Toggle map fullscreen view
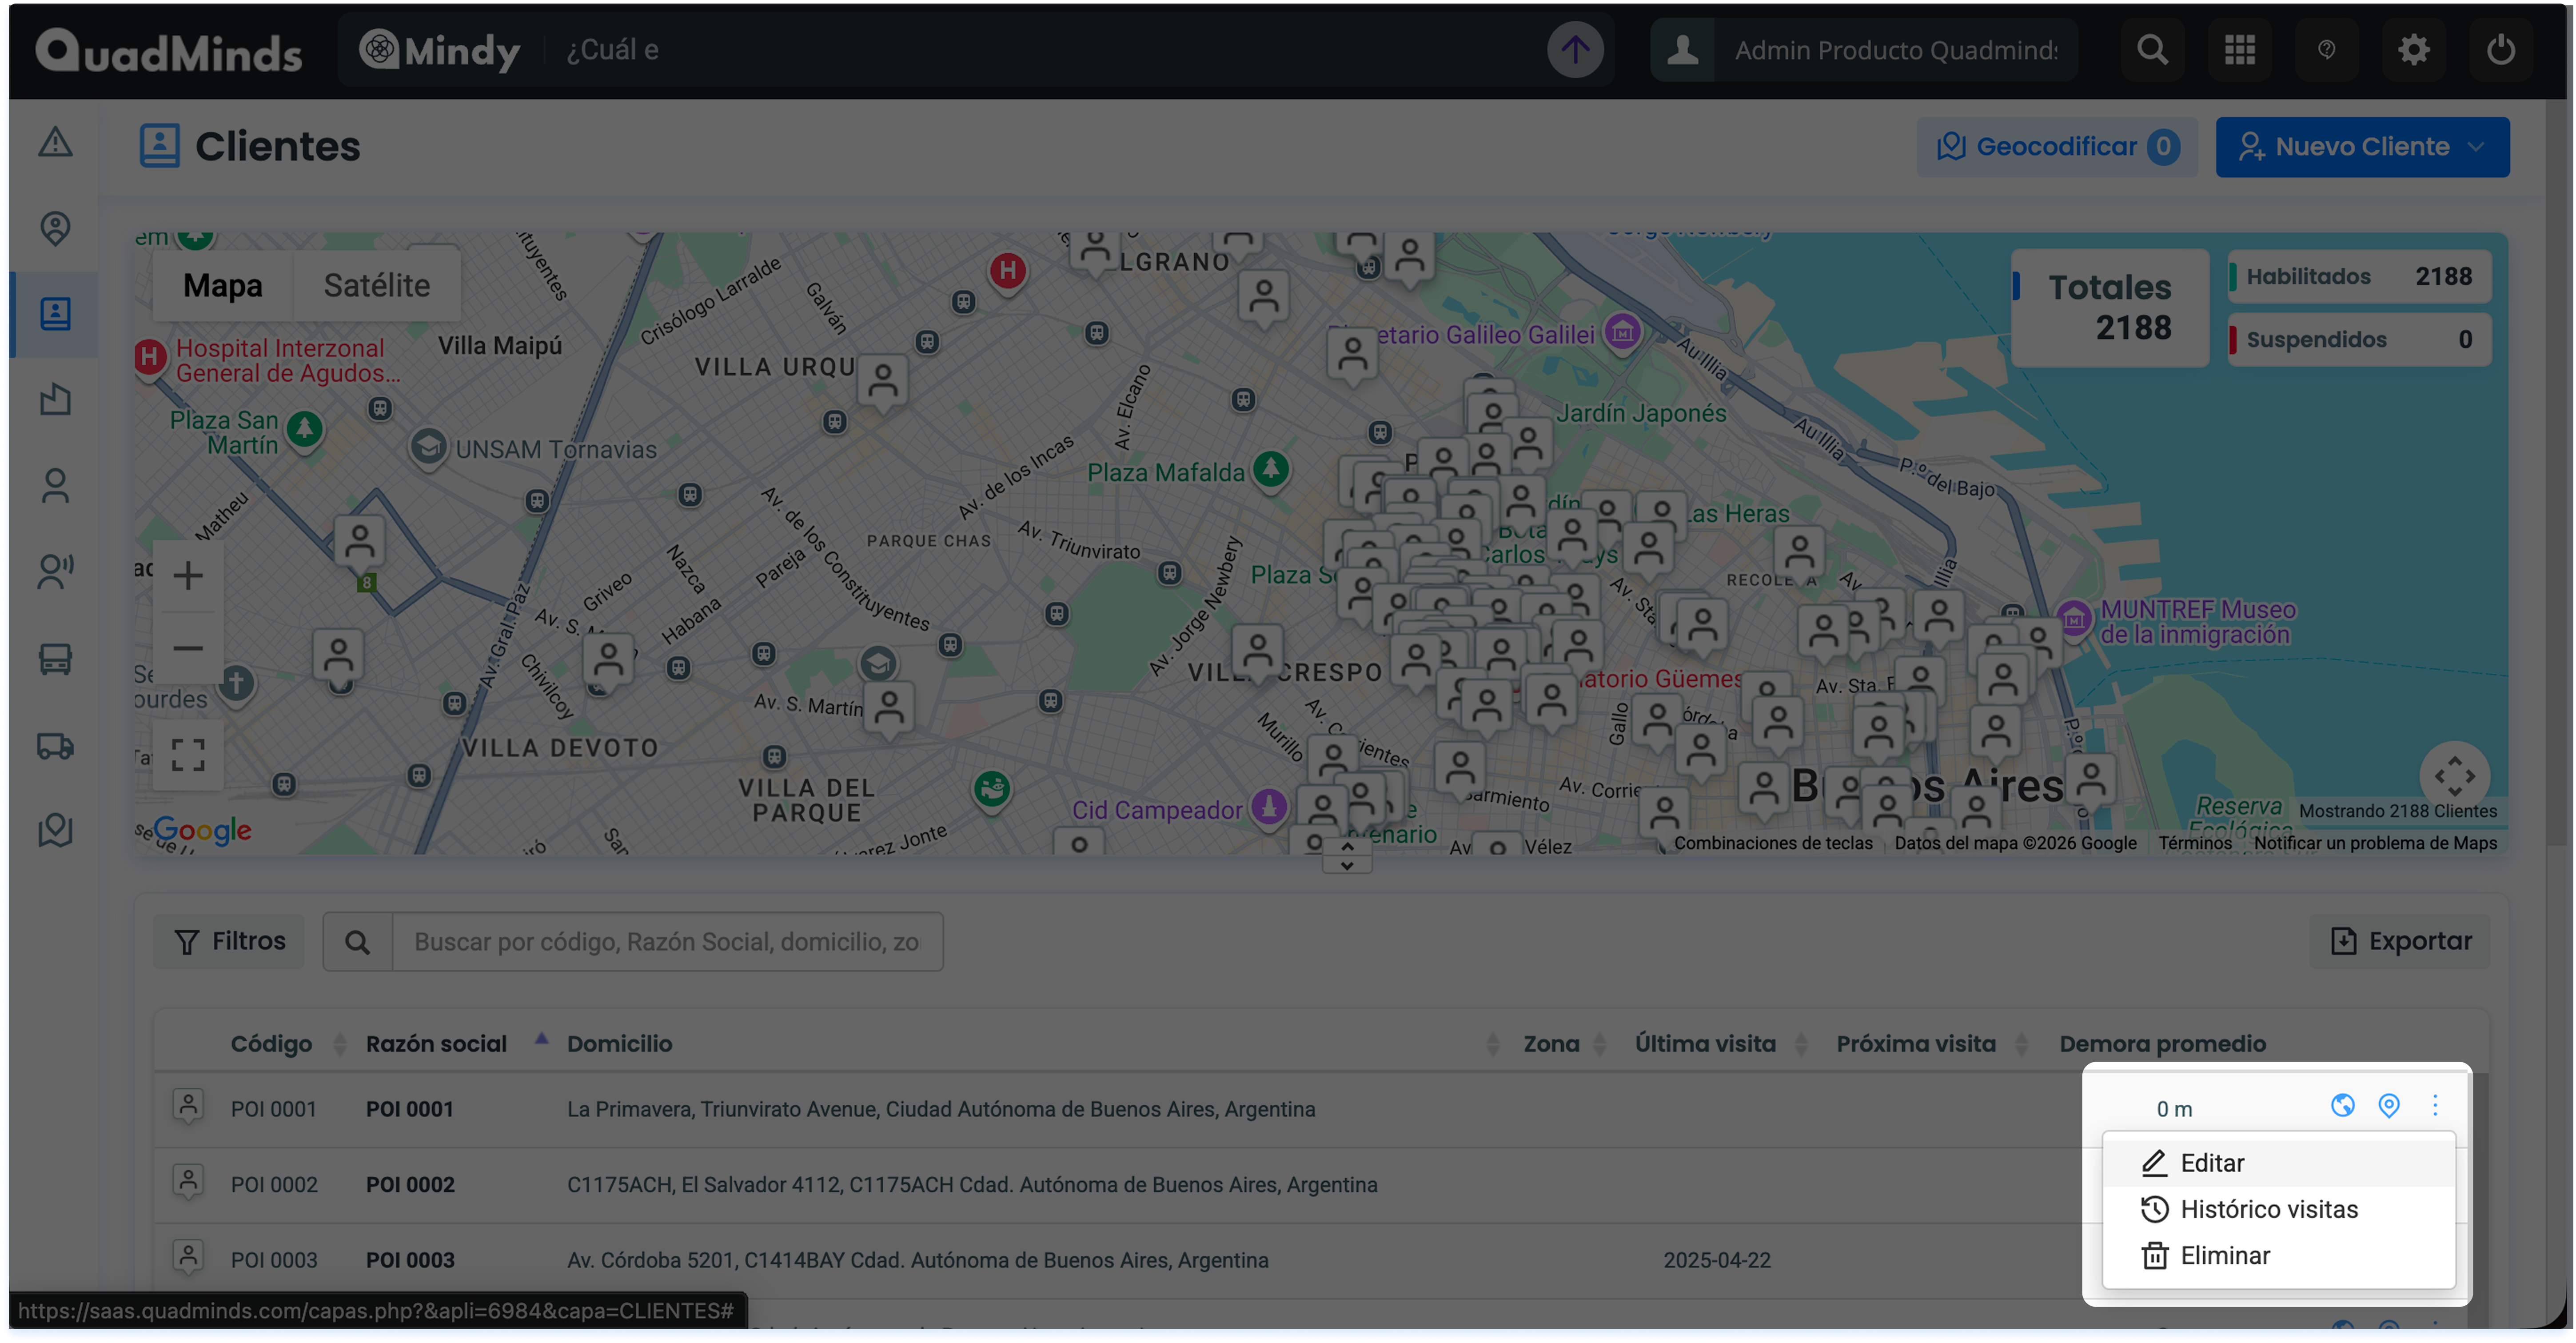Viewport: 2576px width, 1343px height. coord(188,755)
